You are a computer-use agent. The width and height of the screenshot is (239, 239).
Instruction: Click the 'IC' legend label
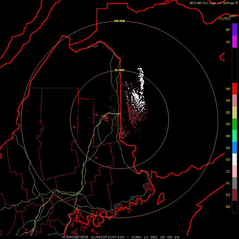(x=228, y=172)
